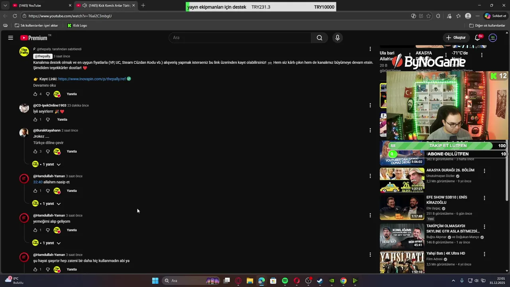510x287 pixels.
Task: Open options for Yahşi Batı video
Action: tap(484, 254)
